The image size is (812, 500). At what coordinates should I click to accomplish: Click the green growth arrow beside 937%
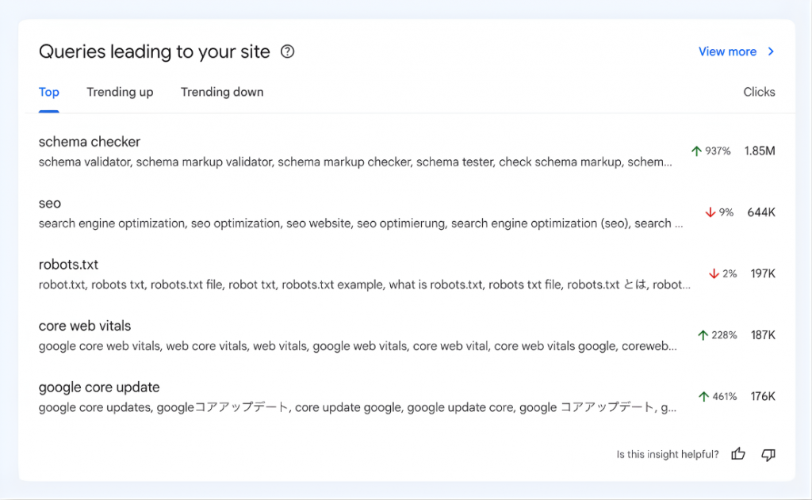[698, 151]
